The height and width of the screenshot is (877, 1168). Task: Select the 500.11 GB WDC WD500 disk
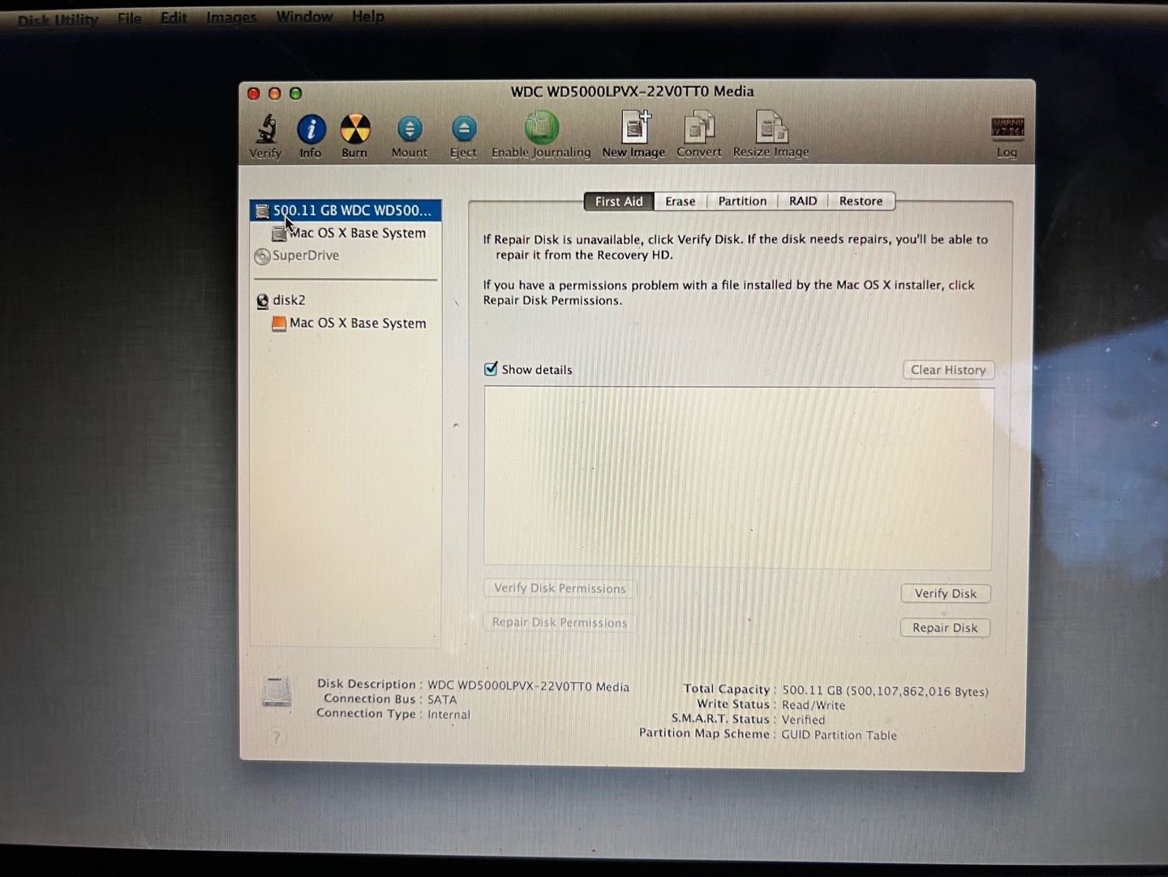click(346, 211)
